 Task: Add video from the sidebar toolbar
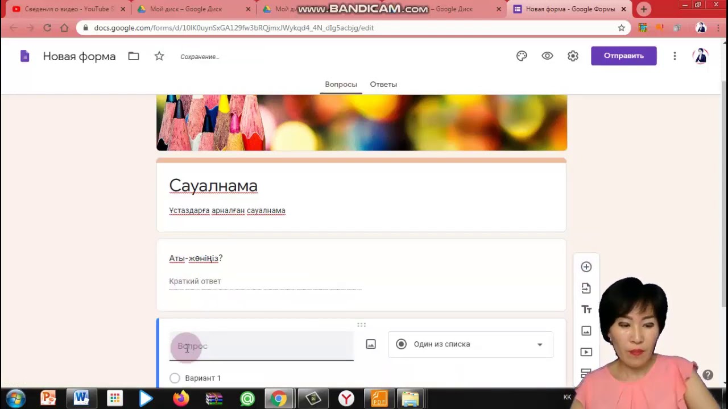pos(586,352)
